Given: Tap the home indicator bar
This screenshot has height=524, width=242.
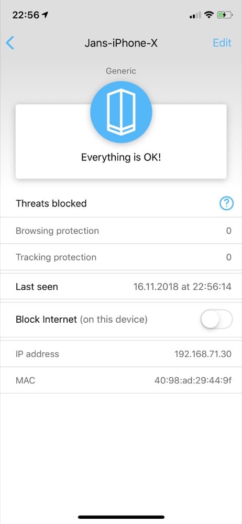Looking at the screenshot, I should coord(121,517).
